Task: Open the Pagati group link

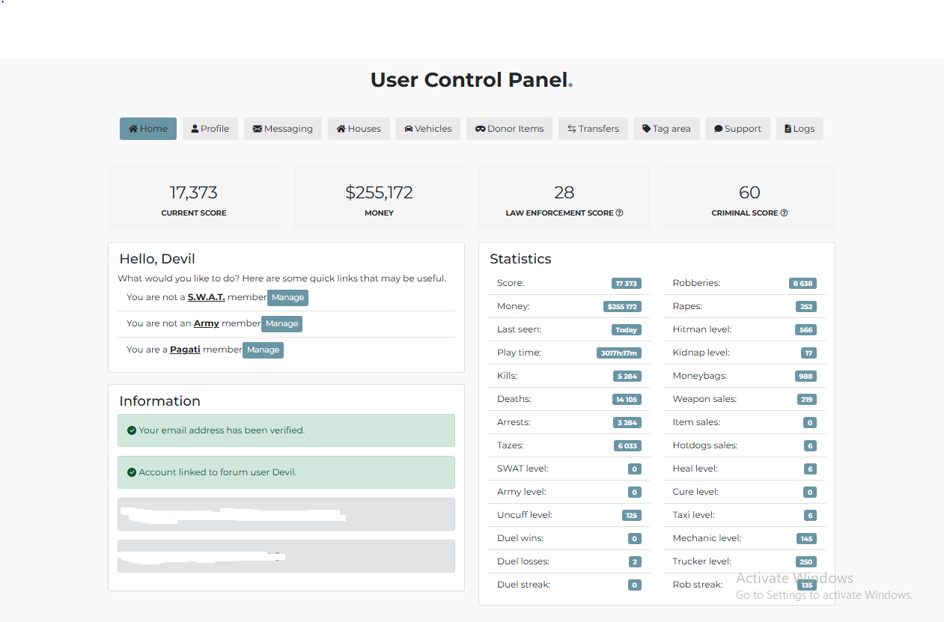Action: (185, 350)
